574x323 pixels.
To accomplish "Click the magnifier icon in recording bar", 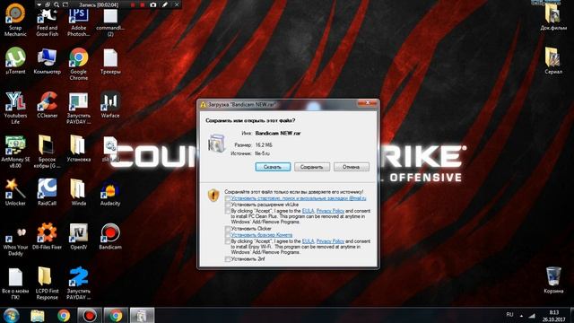I will 57,4.
